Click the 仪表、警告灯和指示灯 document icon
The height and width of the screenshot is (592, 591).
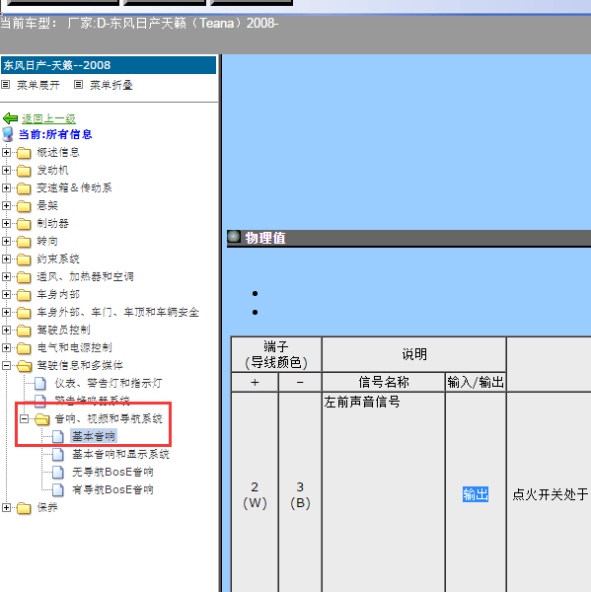(40, 383)
